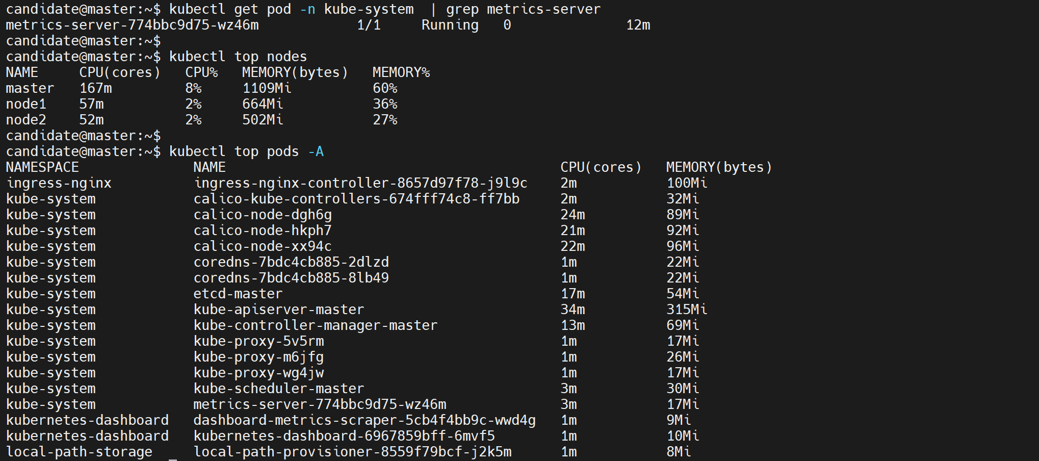
Task: Select pod calico-node-hkph7
Action: tap(263, 231)
